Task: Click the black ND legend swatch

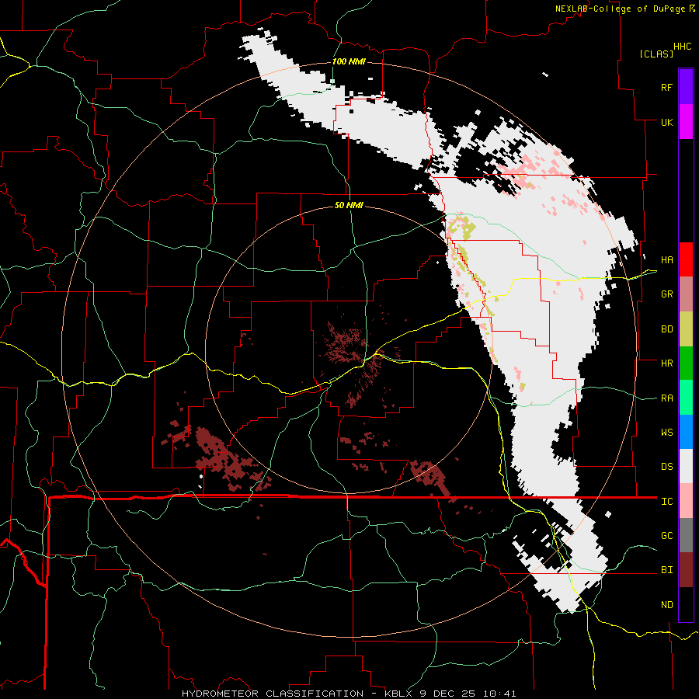Action: pos(686,604)
